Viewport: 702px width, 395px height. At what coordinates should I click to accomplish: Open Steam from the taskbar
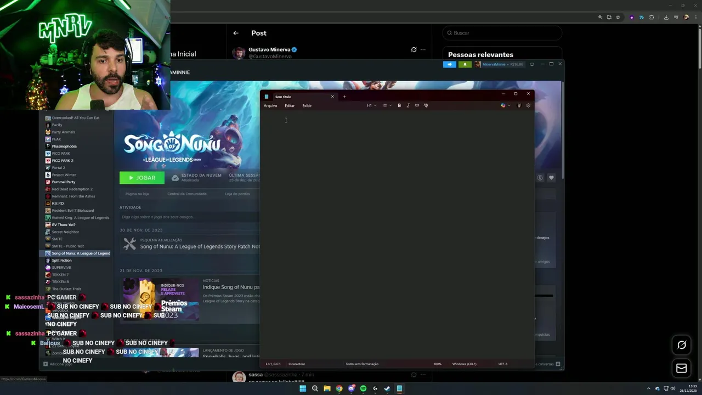387,388
